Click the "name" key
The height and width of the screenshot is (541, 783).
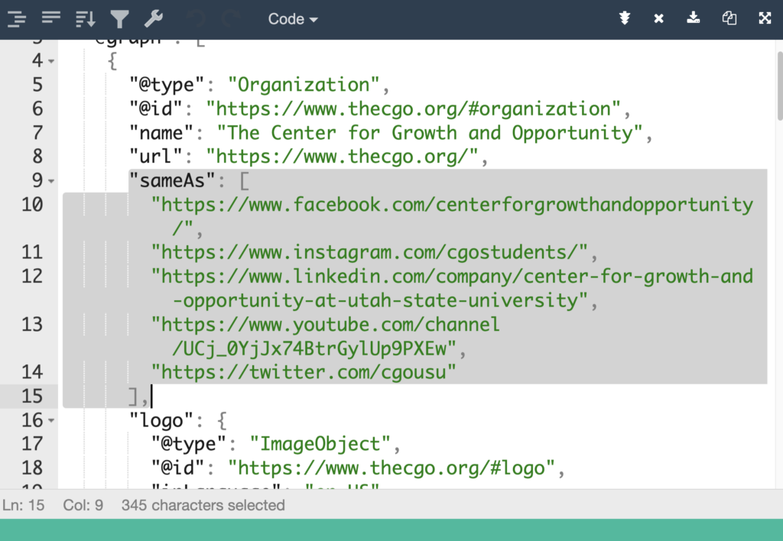[161, 133]
